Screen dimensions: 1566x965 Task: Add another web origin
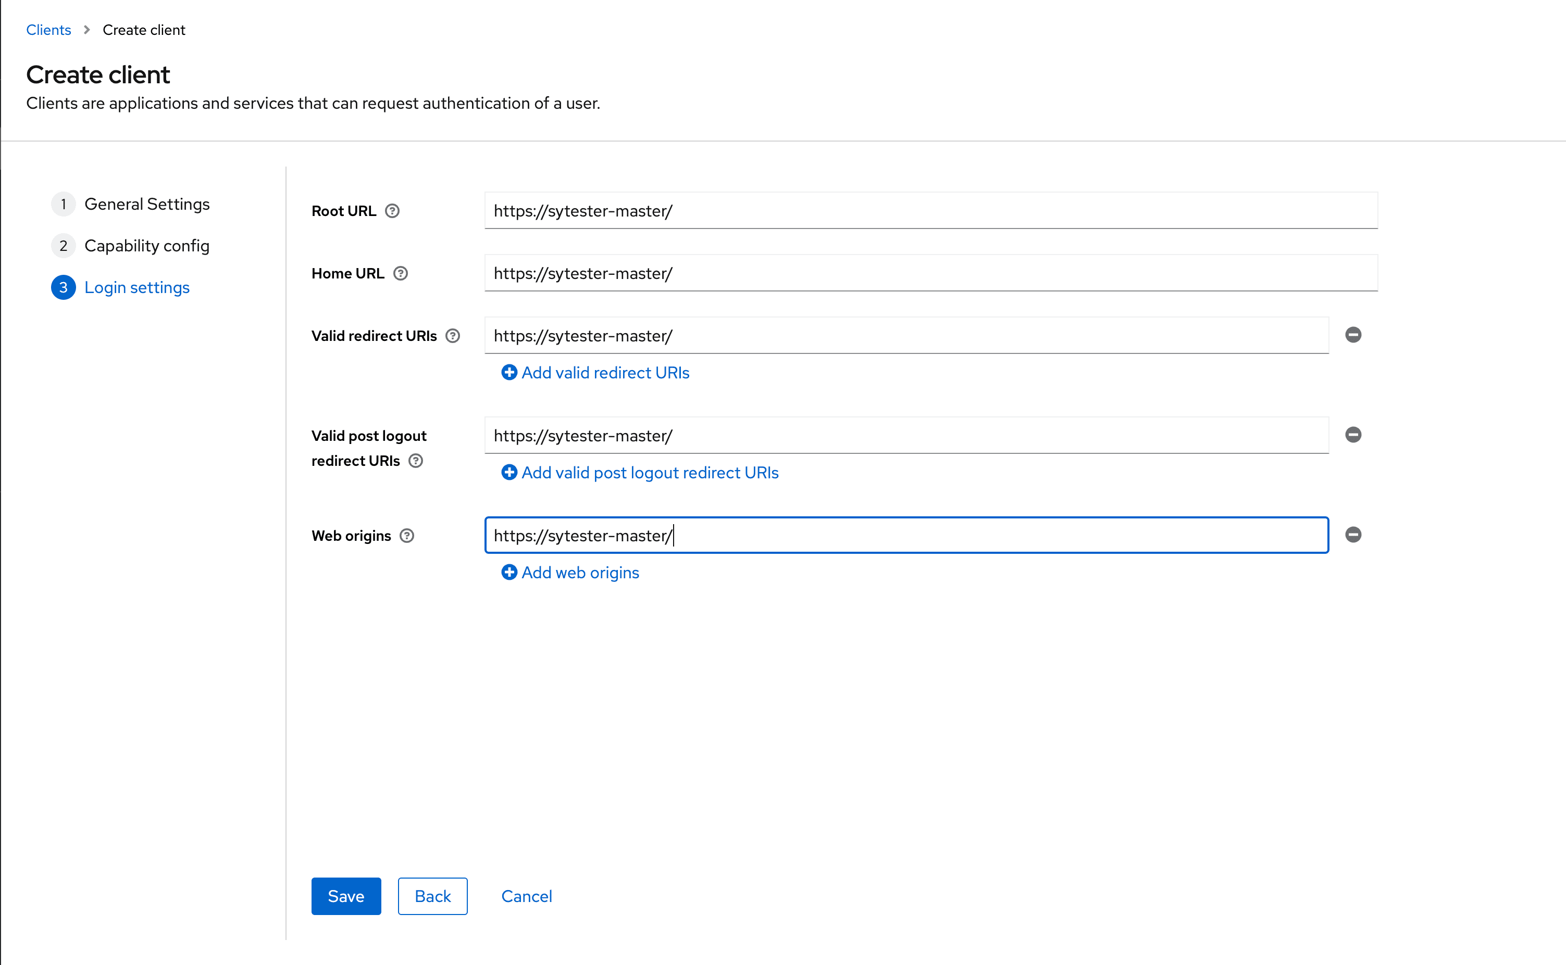pyautogui.click(x=580, y=573)
